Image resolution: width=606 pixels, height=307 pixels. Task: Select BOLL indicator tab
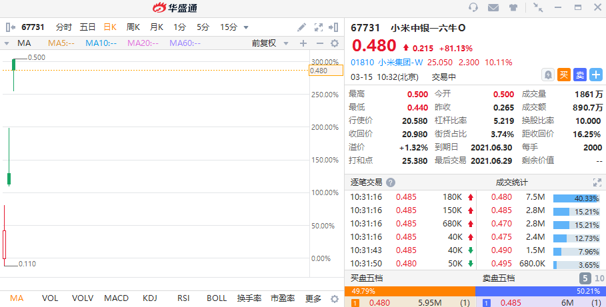(217, 298)
